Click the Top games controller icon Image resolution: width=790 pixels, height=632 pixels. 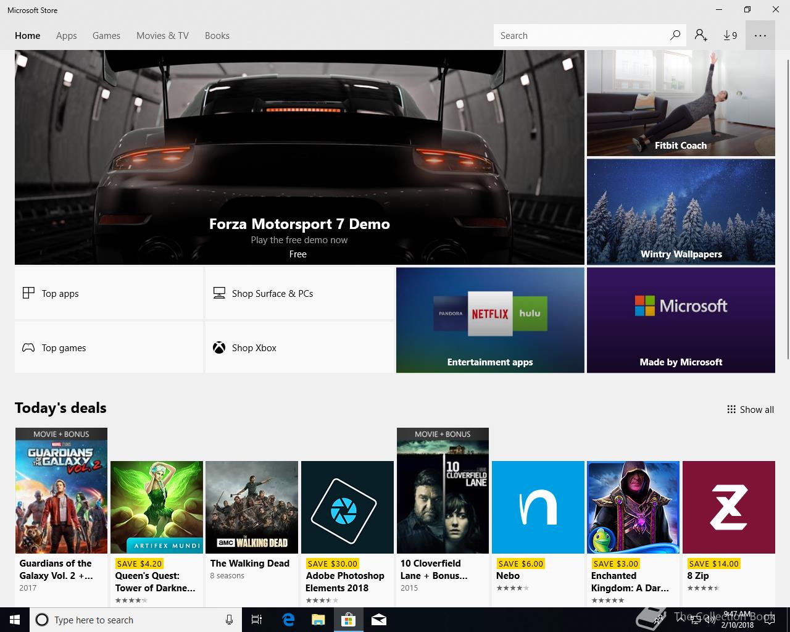click(x=28, y=347)
